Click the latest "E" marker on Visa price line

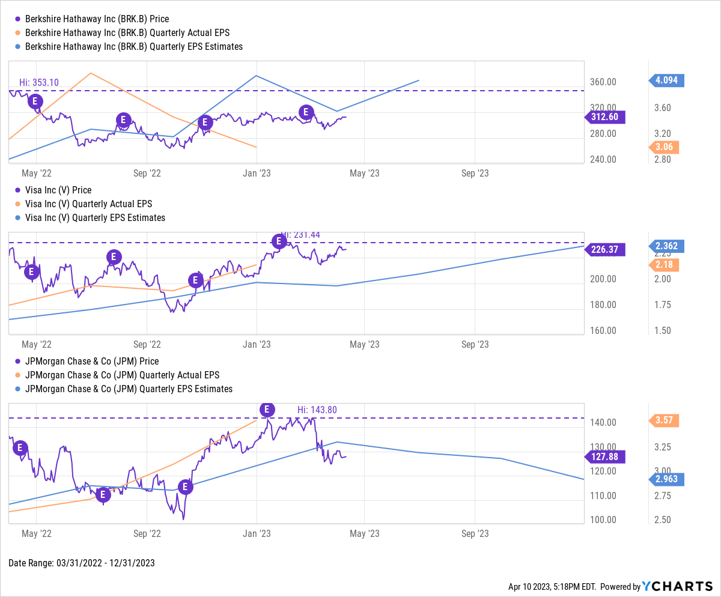279,241
